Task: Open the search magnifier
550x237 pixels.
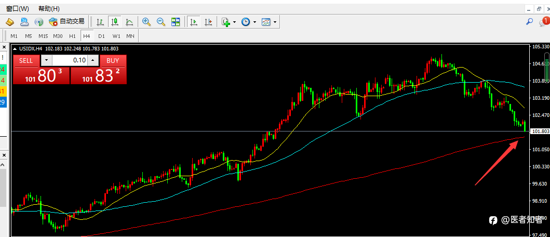Action: click(529, 22)
